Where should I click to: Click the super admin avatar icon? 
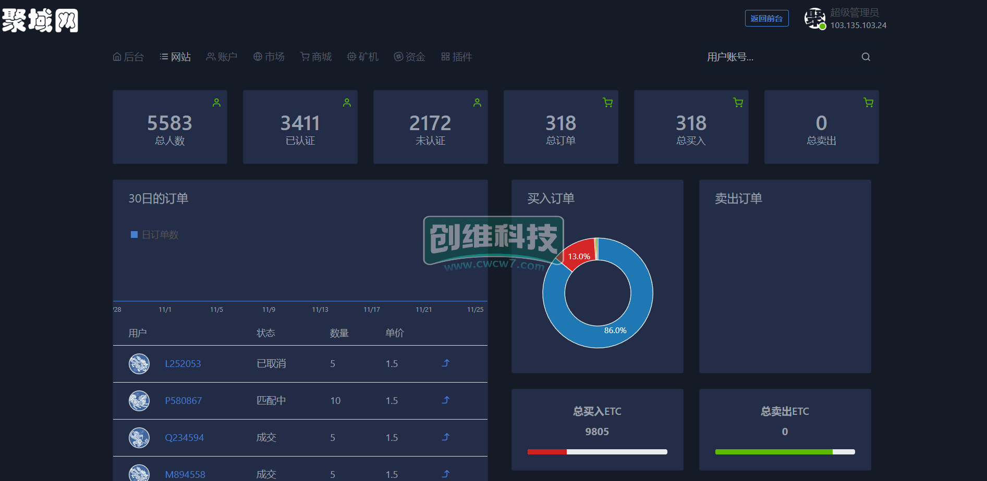pos(814,18)
